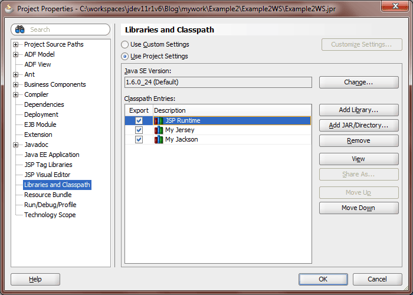Select EJB Module in tree
Viewport: 413px width, 295px height.
click(x=40, y=124)
